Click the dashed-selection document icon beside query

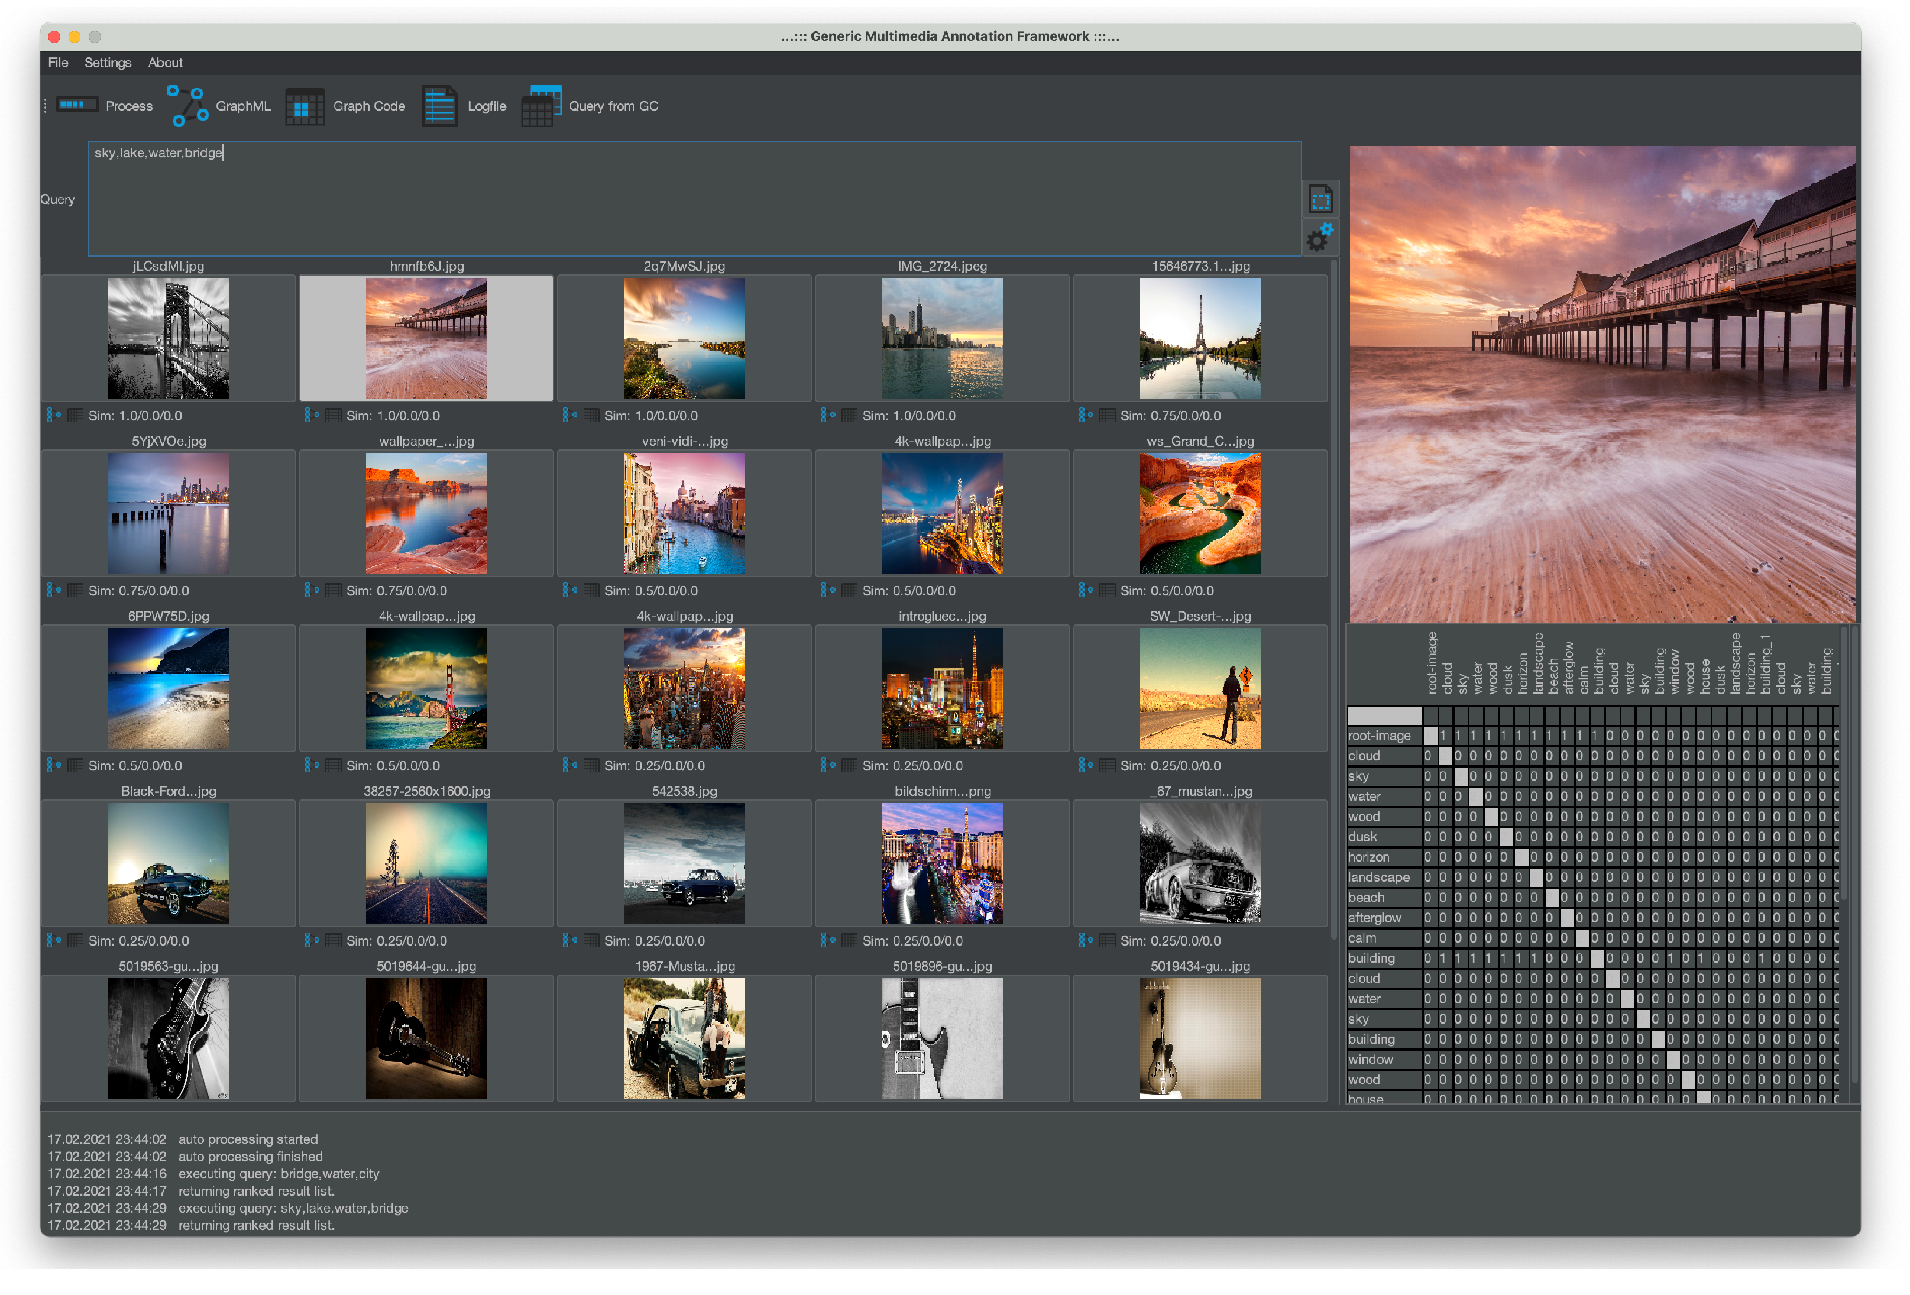1320,199
